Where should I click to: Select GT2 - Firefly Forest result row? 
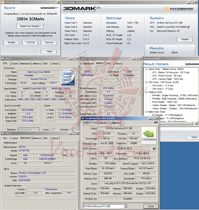167,76
